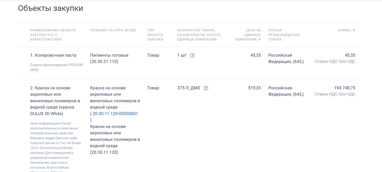Click "Количество товара" column header

[x=199, y=35]
